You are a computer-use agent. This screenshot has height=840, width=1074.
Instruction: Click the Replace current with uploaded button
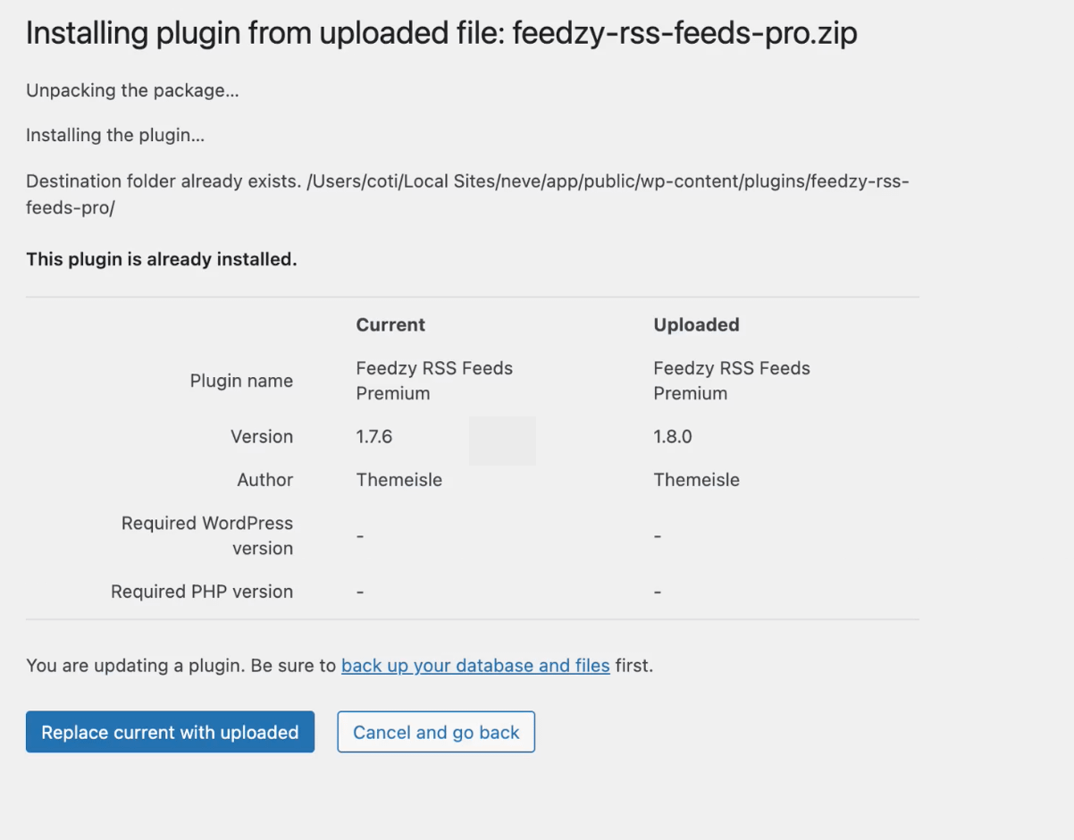pyautogui.click(x=170, y=732)
